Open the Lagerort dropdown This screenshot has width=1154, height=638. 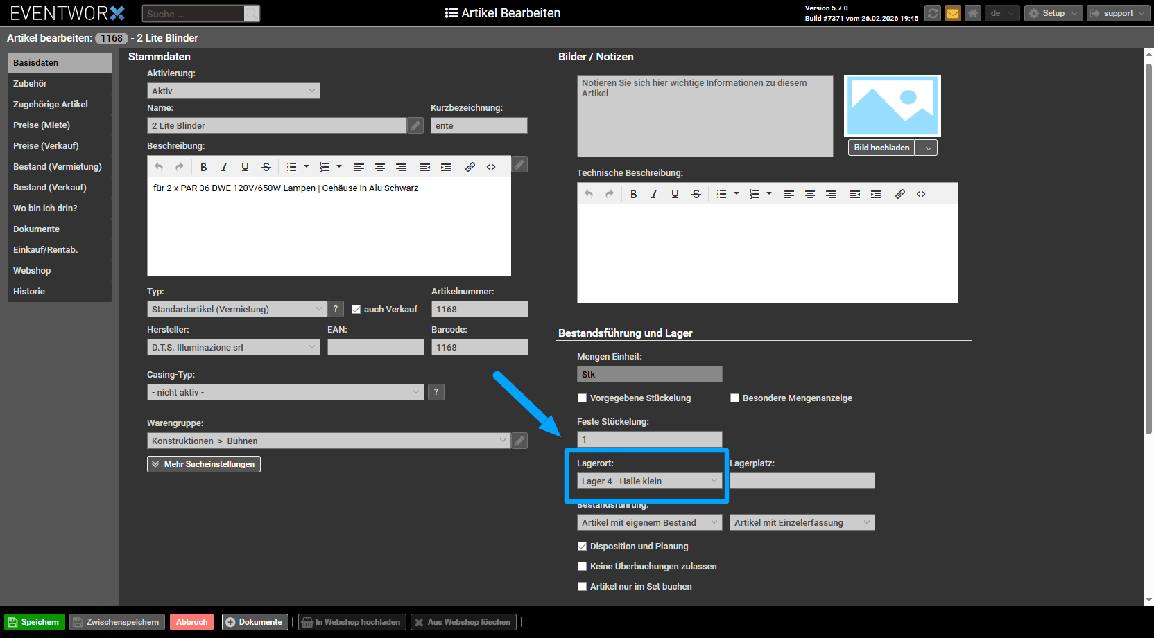649,481
